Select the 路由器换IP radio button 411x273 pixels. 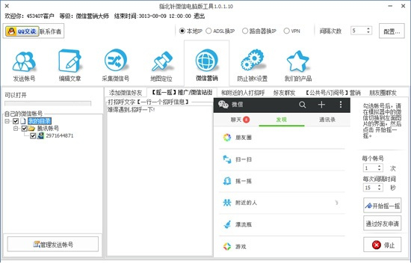245,31
